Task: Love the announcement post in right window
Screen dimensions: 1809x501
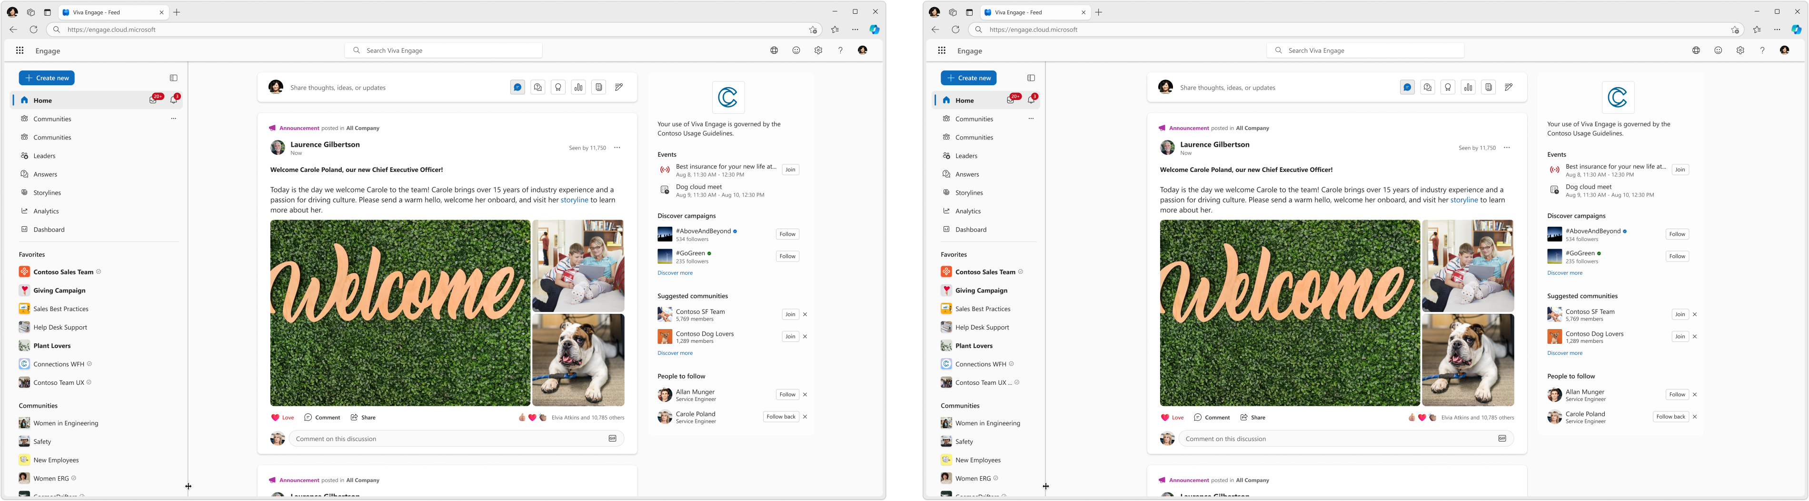Action: click(x=1172, y=417)
